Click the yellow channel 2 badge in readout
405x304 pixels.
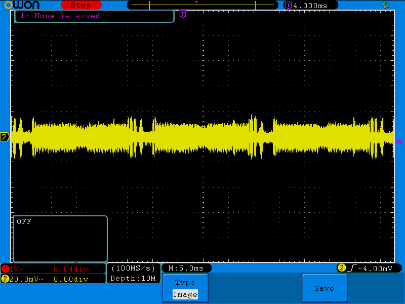pyautogui.click(x=5, y=279)
